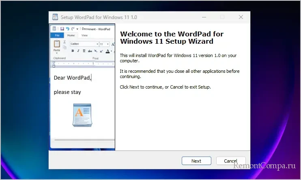Open the Quick Access Toolbar customize arrow

pyautogui.click(x=77, y=29)
